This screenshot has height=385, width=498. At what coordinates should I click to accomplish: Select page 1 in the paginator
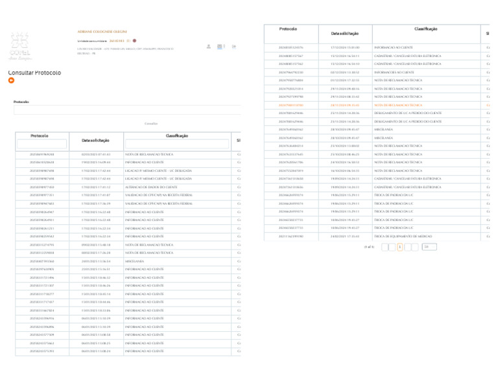point(400,247)
